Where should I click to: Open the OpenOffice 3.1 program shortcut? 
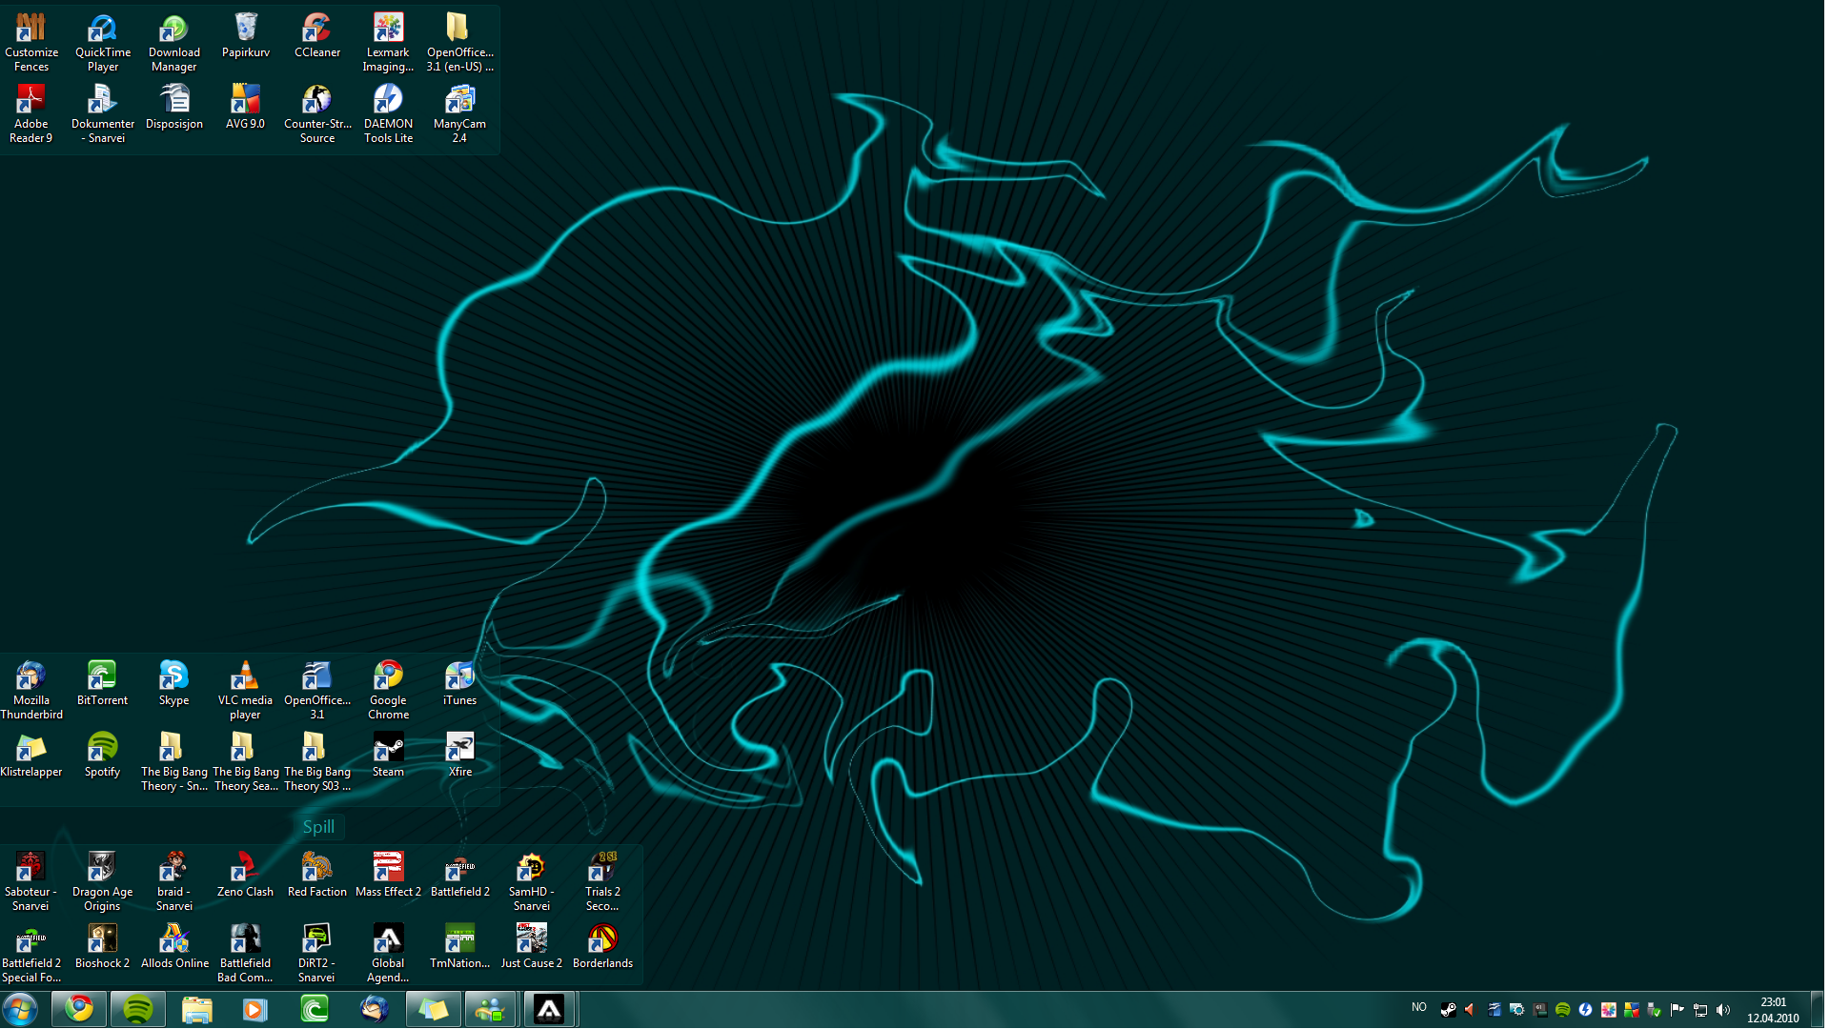pyautogui.click(x=317, y=691)
